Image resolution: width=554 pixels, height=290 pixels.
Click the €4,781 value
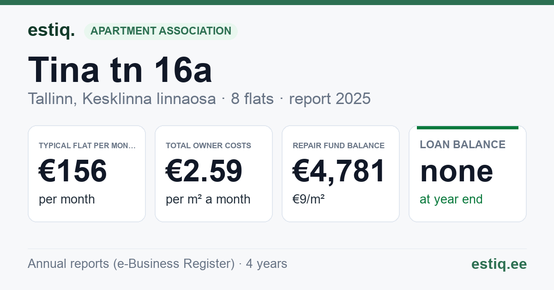[x=339, y=171]
